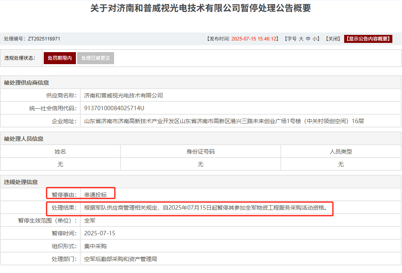Image resolution: width=402 pixels, height=273 pixels.
Task: Click the 违规处理信息 section header
Action: 20,182
